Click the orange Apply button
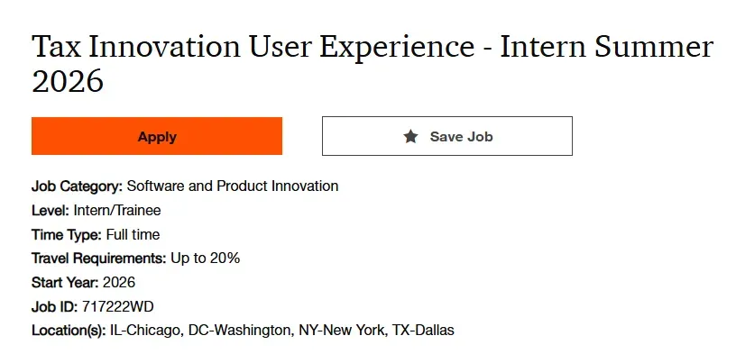 pos(157,137)
